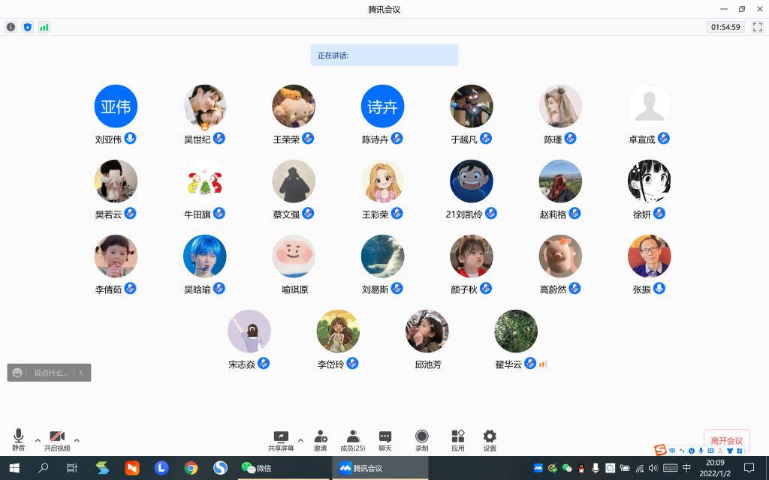Screen dimensions: 769x480
Task: Toggle 静音 microphone mute
Action: [18, 440]
